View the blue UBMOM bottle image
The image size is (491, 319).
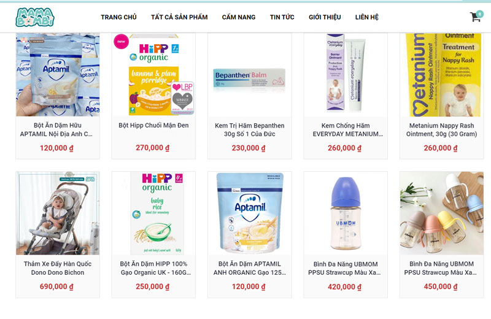point(346,213)
